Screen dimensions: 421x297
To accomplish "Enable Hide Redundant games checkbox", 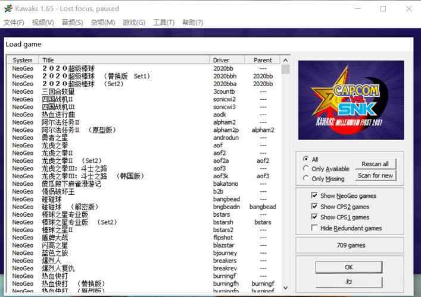I will click(314, 228).
